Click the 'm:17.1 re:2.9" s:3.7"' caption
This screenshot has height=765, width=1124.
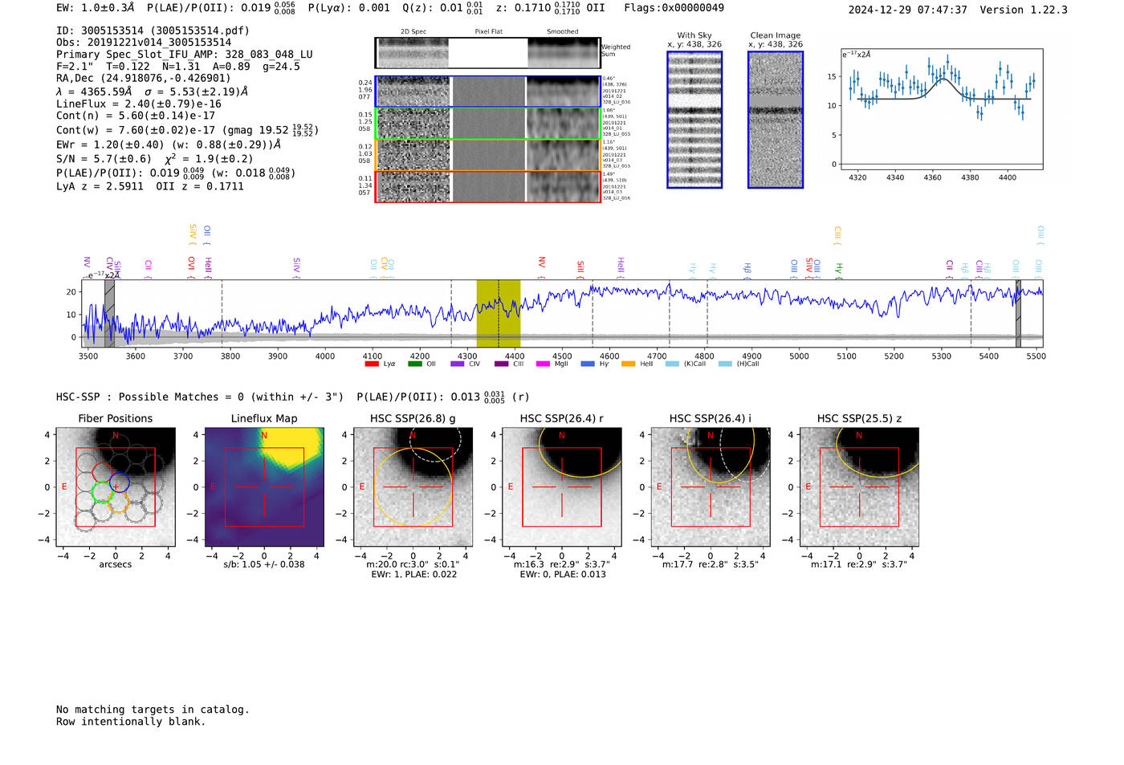859,564
